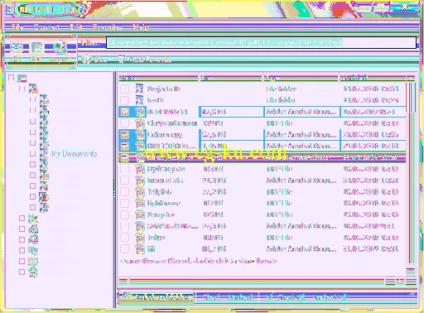The width and height of the screenshot is (424, 313).
Task: Click the Lighthouse image file icon
Action: point(140,203)
